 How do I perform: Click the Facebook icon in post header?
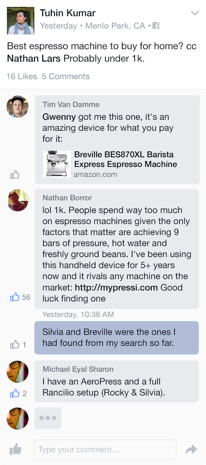click(x=156, y=26)
